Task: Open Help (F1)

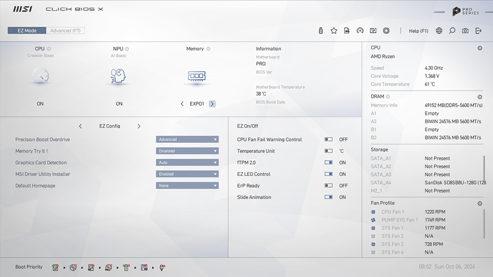Action: coord(418,31)
